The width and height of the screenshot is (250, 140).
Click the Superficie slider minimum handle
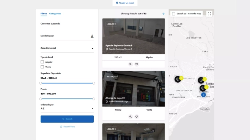click(x=41, y=83)
